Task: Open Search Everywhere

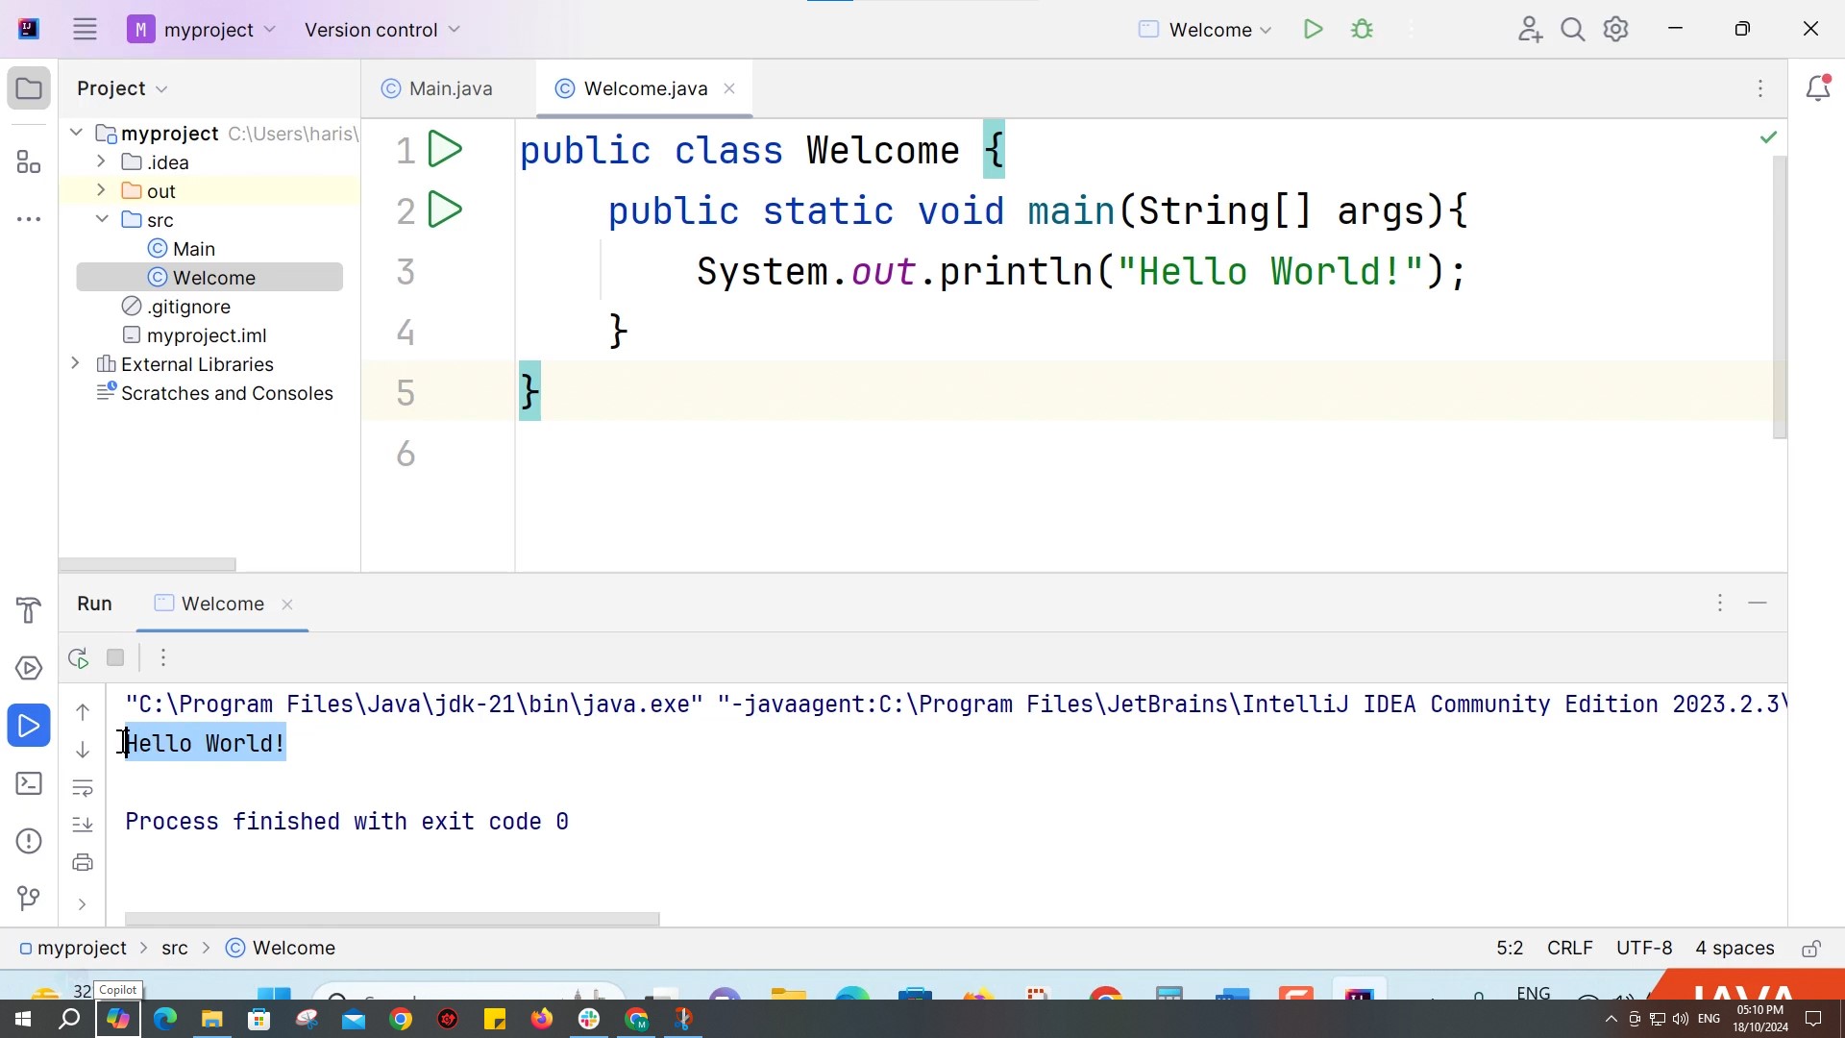Action: click(1573, 29)
